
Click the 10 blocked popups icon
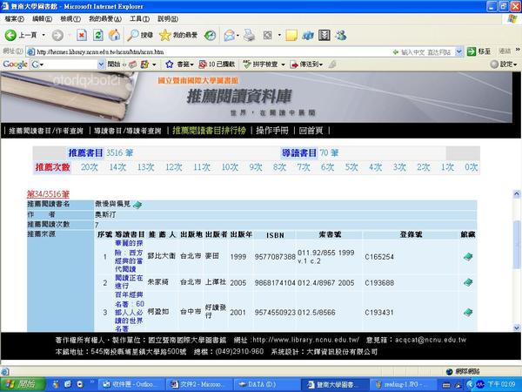[x=203, y=64]
